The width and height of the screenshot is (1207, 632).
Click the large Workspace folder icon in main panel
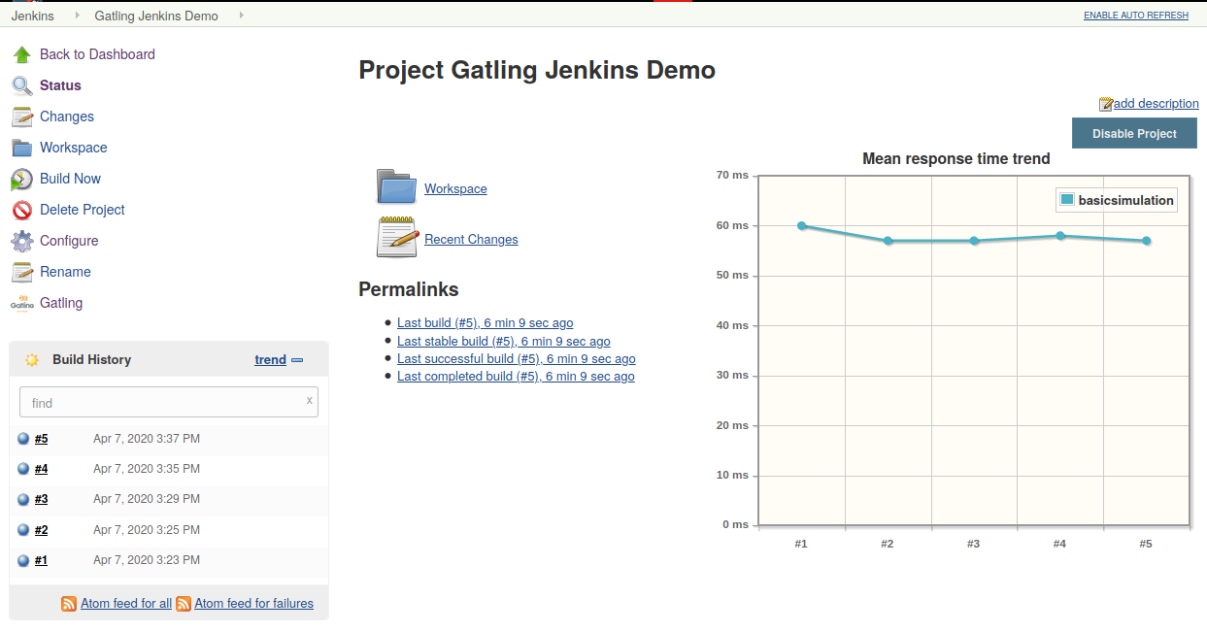pos(397,186)
